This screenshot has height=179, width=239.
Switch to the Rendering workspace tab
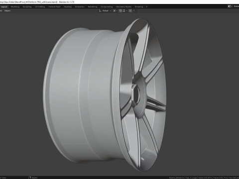click(x=93, y=7)
